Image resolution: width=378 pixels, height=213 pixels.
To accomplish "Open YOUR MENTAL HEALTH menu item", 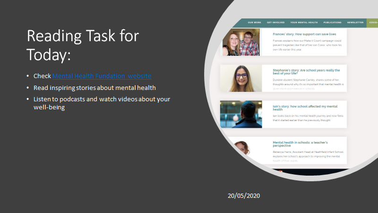I will coord(304,22).
